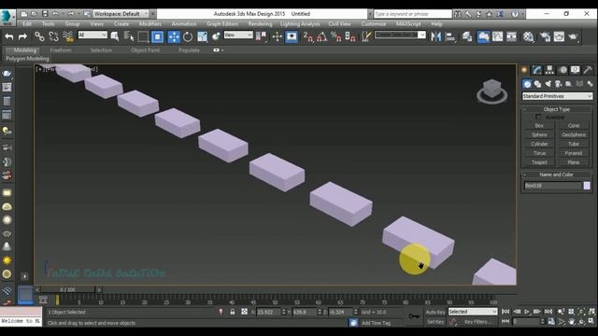
Task: Click the Teapot primitive button
Action: pos(539,161)
